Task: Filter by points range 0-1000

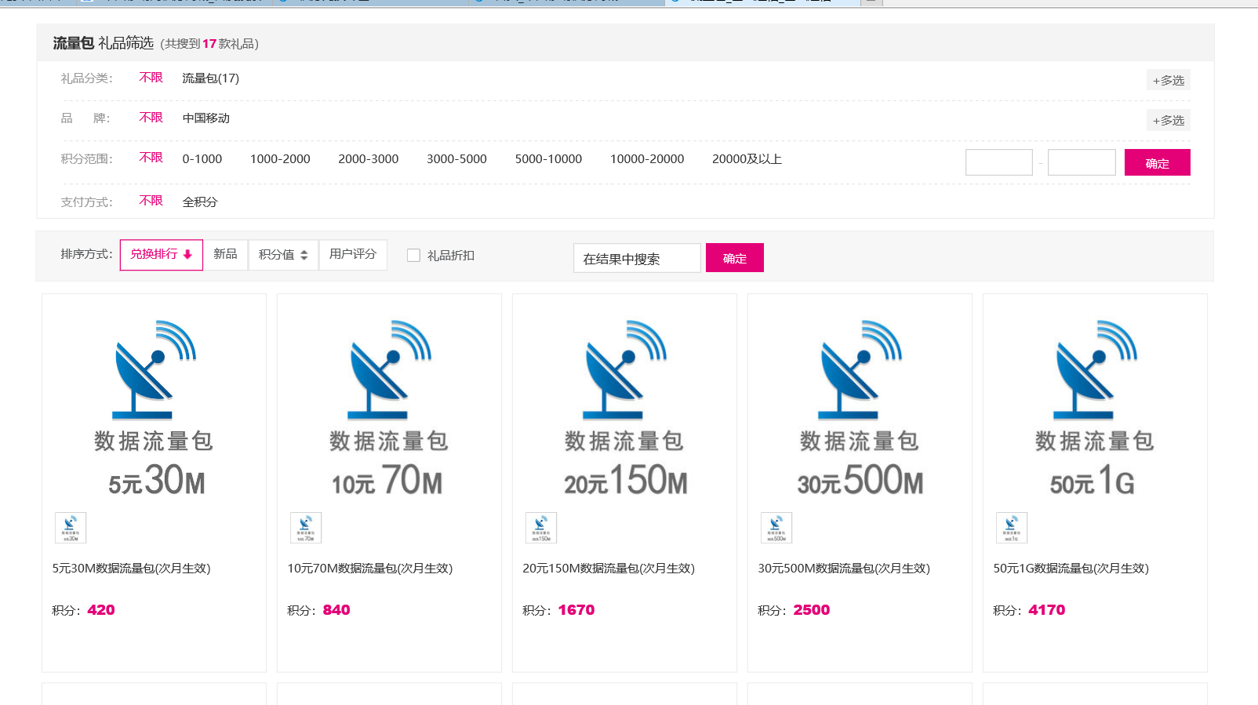Action: (202, 159)
